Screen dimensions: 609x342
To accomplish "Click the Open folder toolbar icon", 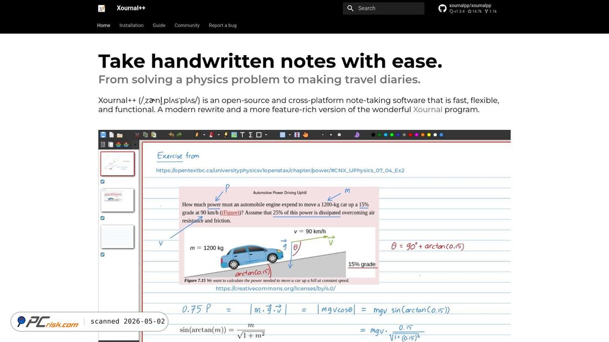I will (x=120, y=135).
